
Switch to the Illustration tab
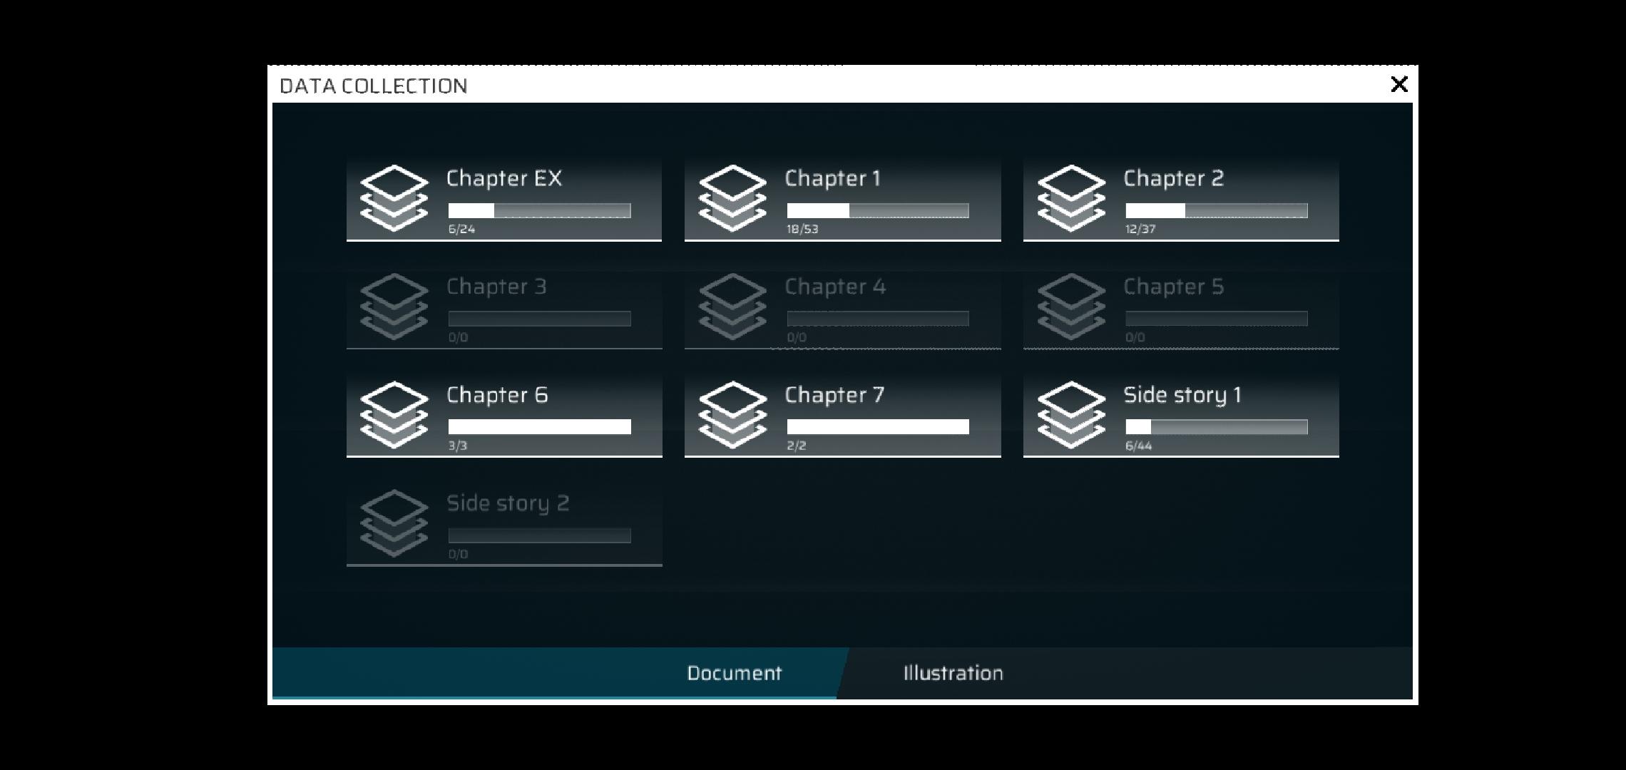(x=953, y=673)
